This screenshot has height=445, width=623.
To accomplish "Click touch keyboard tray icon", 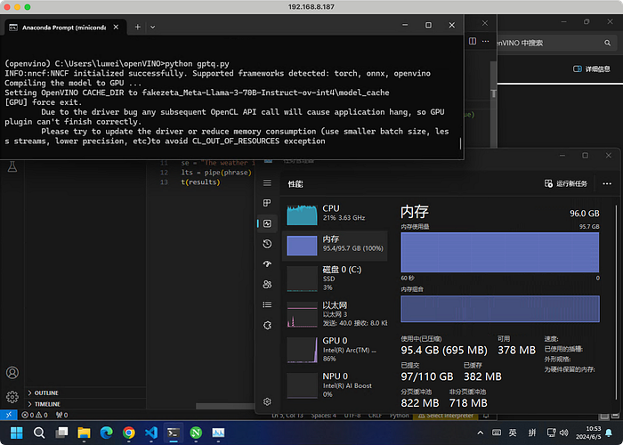I will pyautogui.click(x=497, y=433).
